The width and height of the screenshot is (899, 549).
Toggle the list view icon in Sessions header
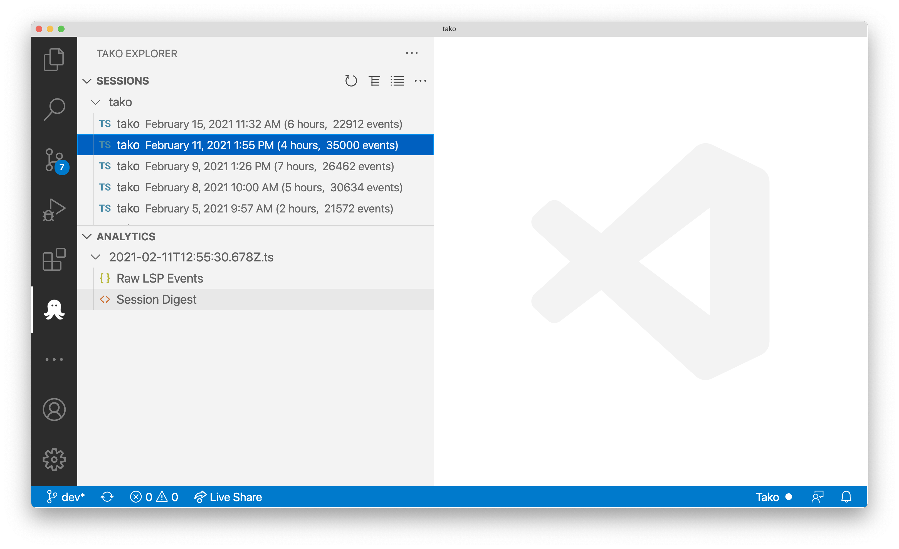[x=397, y=81]
